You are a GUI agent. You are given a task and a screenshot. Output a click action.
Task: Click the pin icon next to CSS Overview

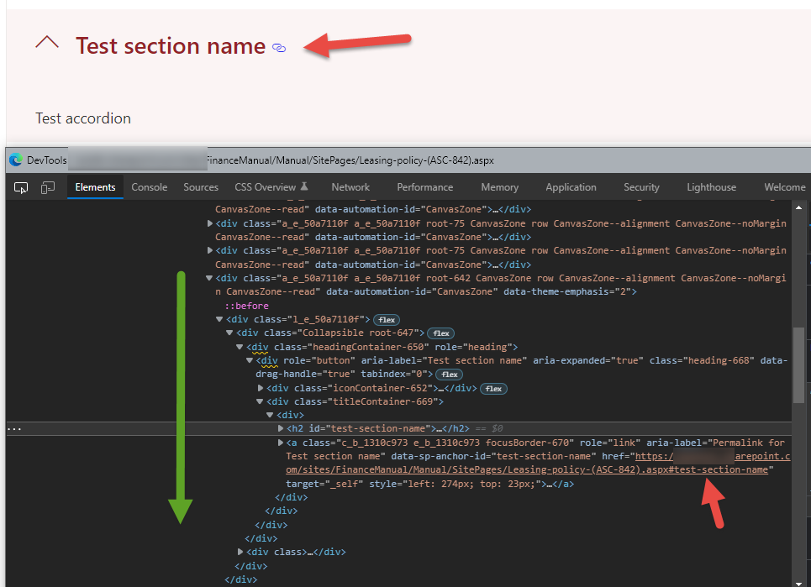303,186
